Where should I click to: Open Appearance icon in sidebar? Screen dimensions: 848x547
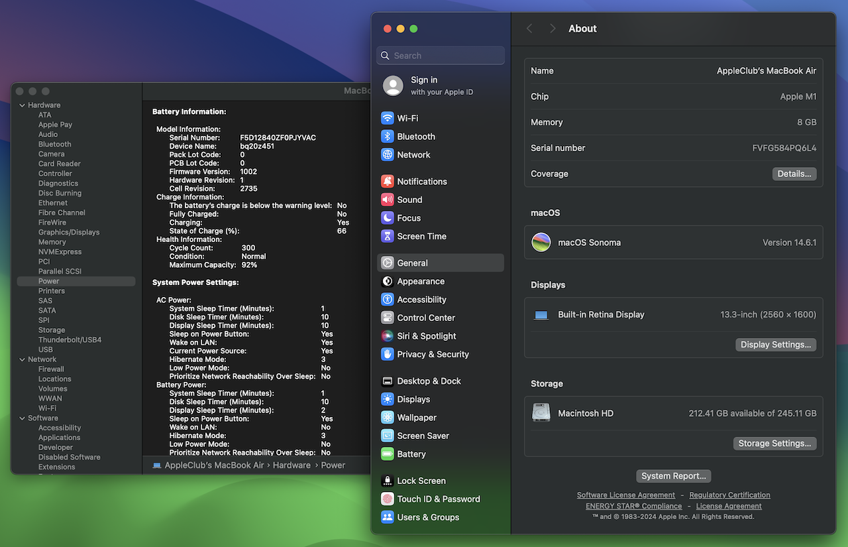click(388, 281)
